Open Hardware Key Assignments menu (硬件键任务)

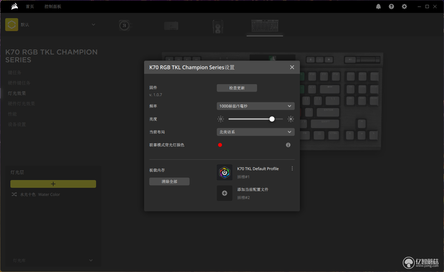(x=19, y=83)
